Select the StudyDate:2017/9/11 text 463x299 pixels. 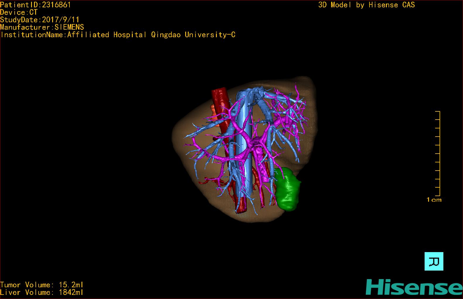click(x=40, y=20)
